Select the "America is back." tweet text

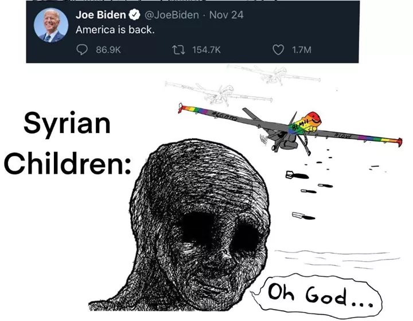[x=115, y=30]
